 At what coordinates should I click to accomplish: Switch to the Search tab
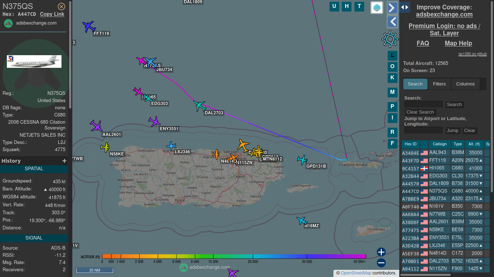(415, 84)
